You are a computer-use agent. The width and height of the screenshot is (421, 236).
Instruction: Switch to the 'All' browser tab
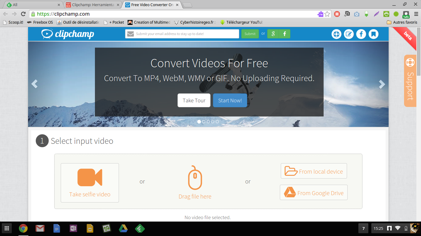click(x=33, y=5)
